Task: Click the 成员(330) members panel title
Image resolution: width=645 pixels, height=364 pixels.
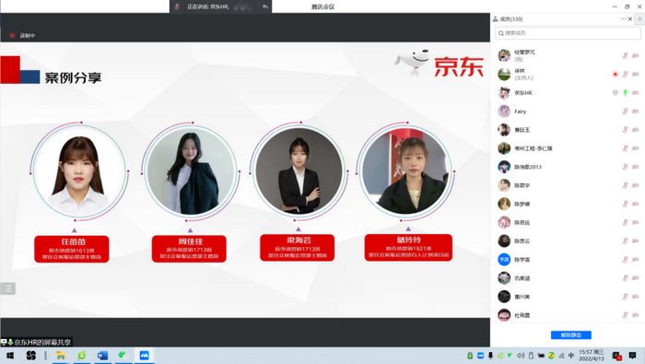Action: (510, 19)
